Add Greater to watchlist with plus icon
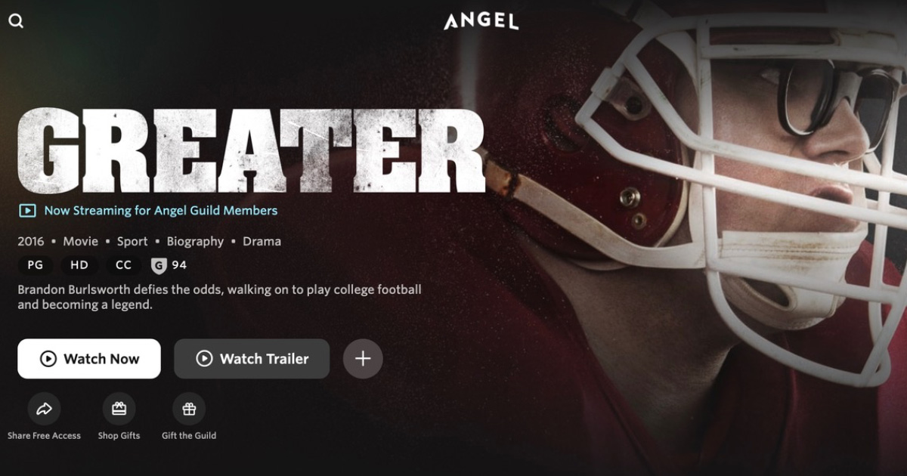Screen dimensions: 907x476 click(363, 359)
